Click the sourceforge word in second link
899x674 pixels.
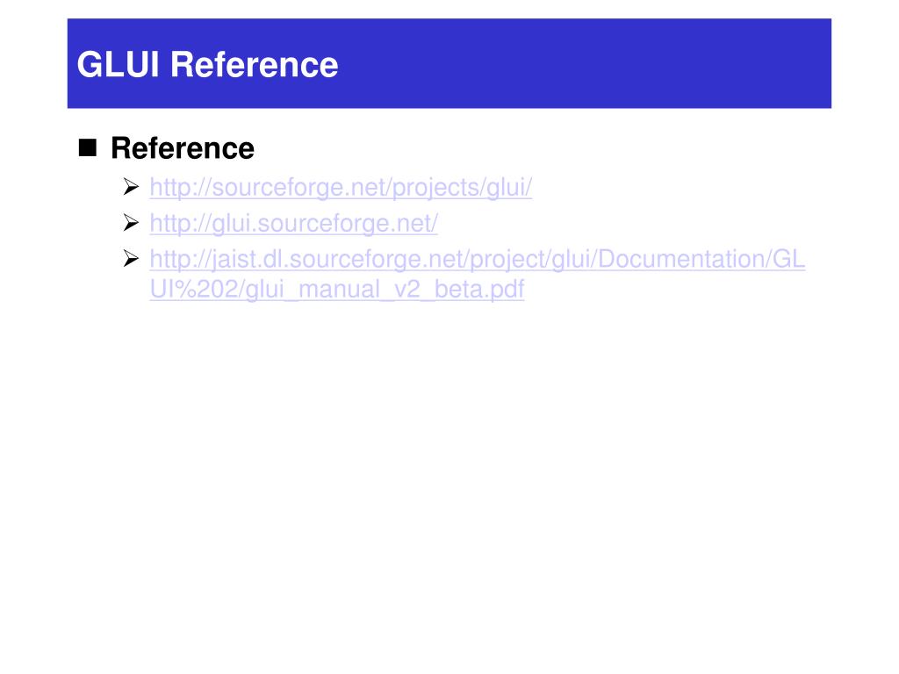click(321, 224)
